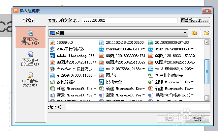The width and height of the screenshot is (218, 131).
Task: Select Excel icon of 对比数据2
Action: click(52, 82)
